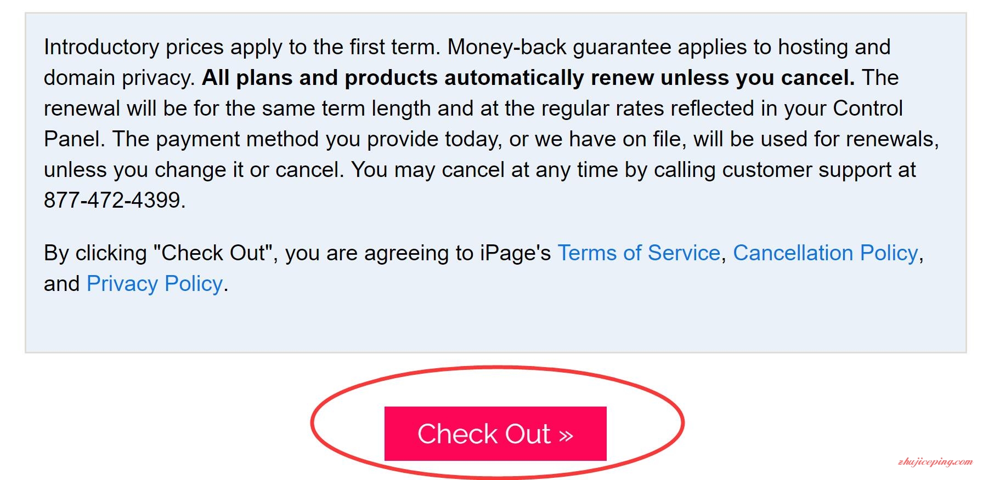The width and height of the screenshot is (983, 480).
Task: Open the Privacy Policy link
Action: coord(155,284)
